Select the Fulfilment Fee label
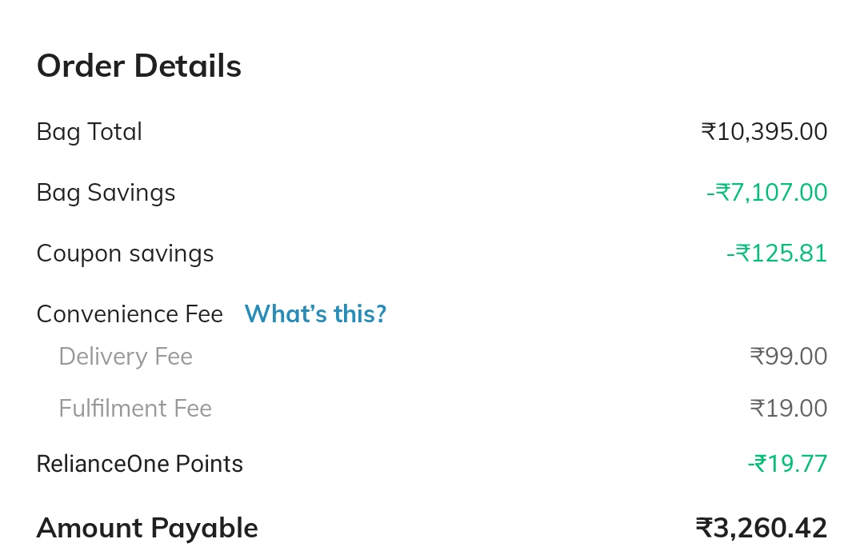864x551 pixels. (x=135, y=408)
